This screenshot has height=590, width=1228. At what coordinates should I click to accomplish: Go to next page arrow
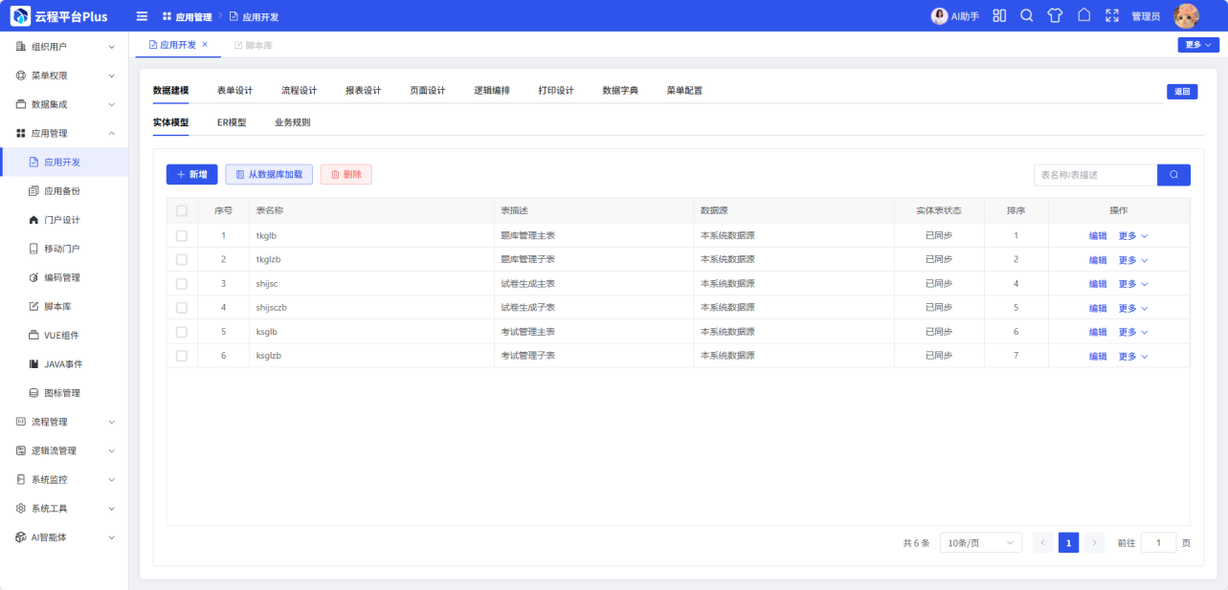pyautogui.click(x=1094, y=543)
